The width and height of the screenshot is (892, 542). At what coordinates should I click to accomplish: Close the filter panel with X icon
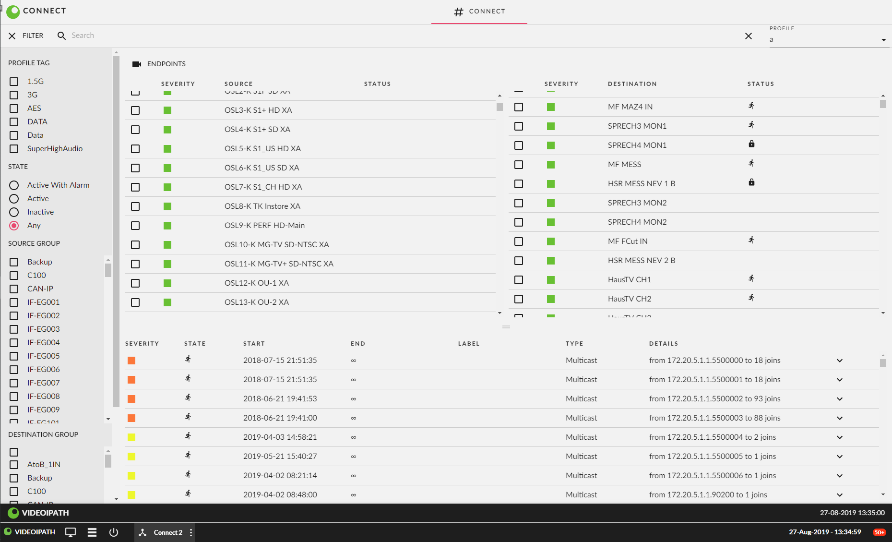pos(12,36)
